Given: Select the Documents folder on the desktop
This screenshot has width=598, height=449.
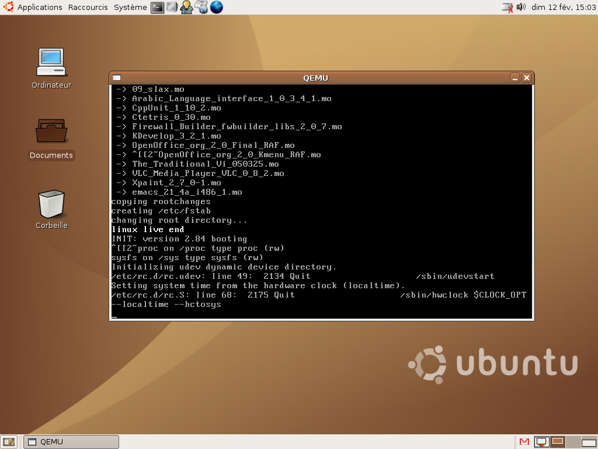Looking at the screenshot, I should [x=51, y=139].
